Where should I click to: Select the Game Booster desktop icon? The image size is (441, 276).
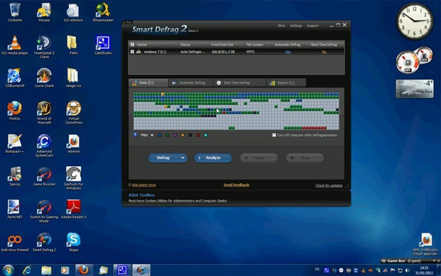[44, 176]
